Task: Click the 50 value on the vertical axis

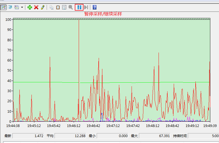Action: pos(9,71)
